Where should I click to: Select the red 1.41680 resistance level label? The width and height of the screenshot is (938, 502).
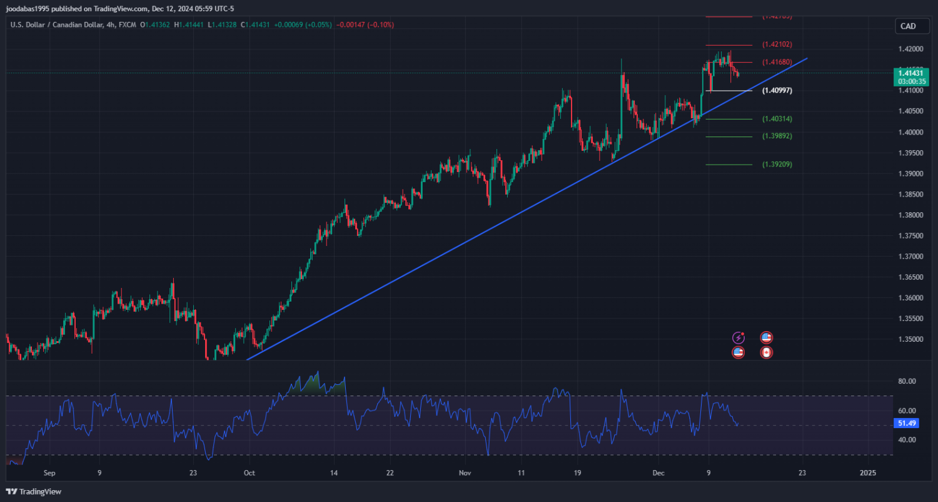(x=777, y=63)
